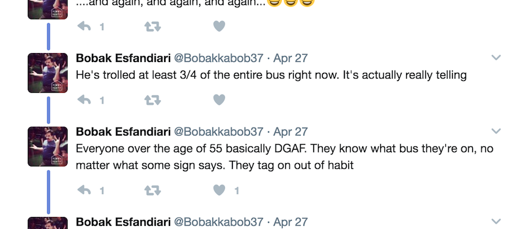Reply to the "trolled at least 3/4" tweet
This screenshot has height=229, width=528.
point(84,100)
